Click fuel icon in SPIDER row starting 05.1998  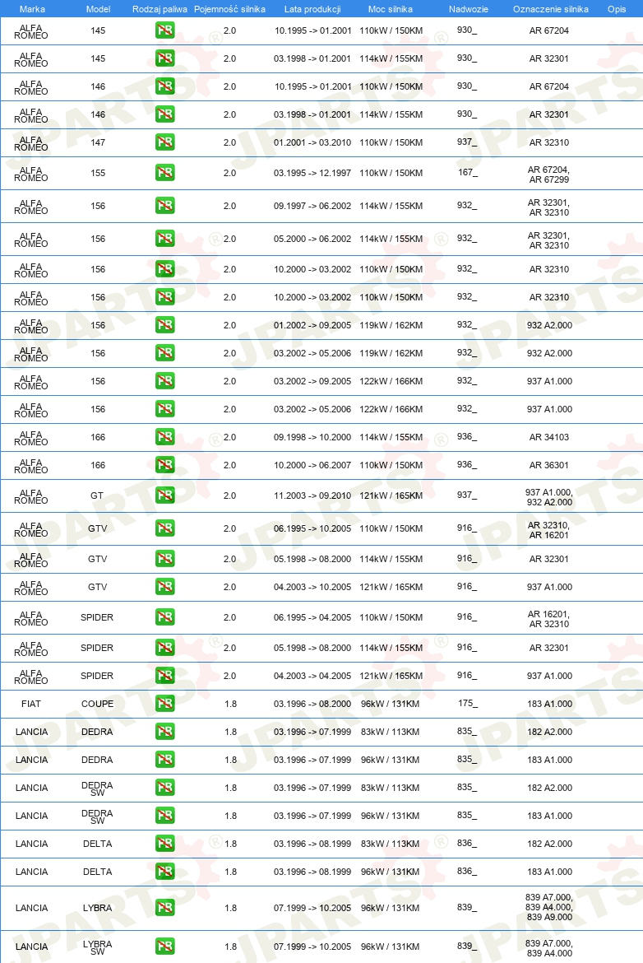click(165, 647)
